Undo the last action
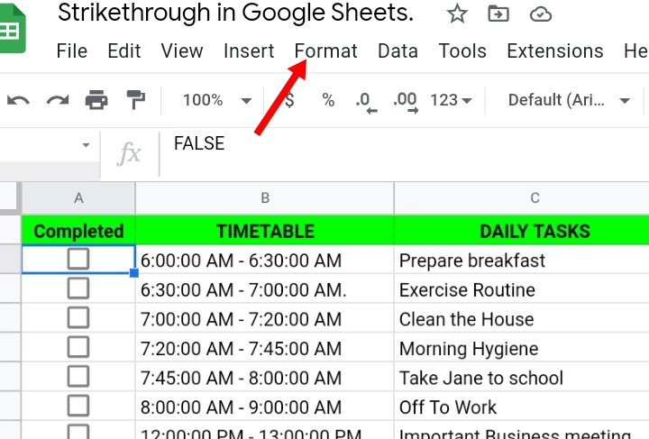This screenshot has width=649, height=439. point(18,101)
